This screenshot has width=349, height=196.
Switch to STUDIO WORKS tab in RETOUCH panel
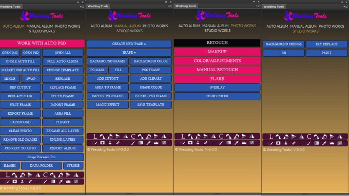[x=217, y=31]
